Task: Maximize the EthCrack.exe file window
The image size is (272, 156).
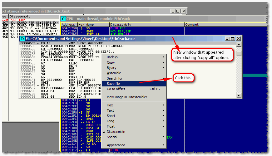Action: [x=232, y=39]
